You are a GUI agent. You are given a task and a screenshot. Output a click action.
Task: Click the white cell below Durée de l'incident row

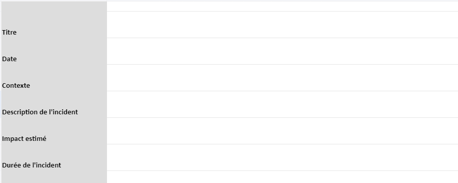point(282,177)
